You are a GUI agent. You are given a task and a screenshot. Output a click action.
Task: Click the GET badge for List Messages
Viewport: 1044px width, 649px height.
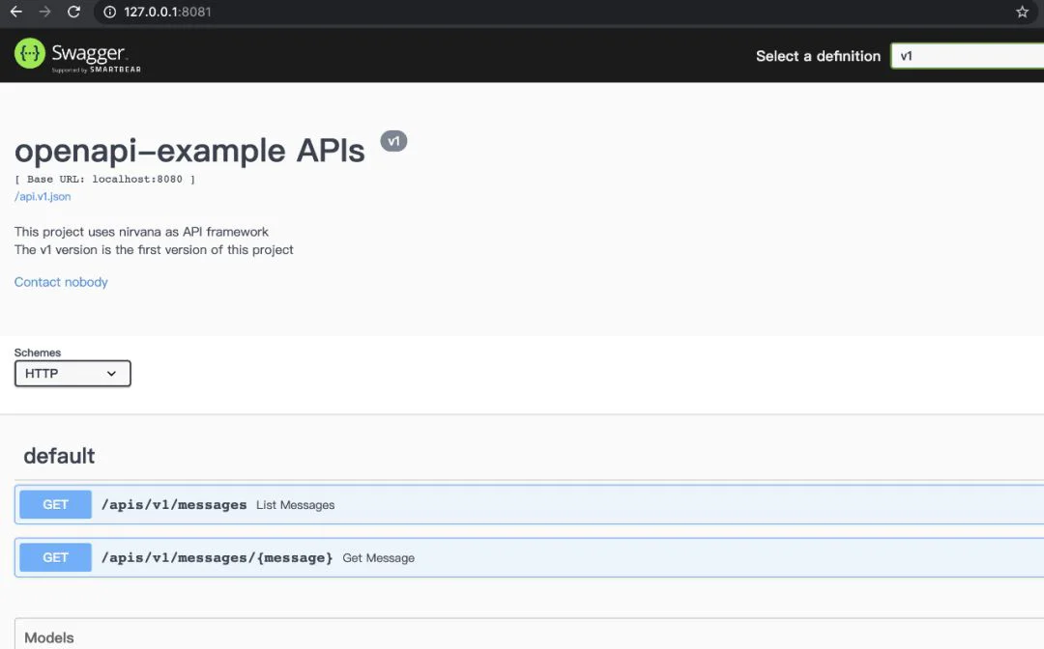(x=55, y=505)
